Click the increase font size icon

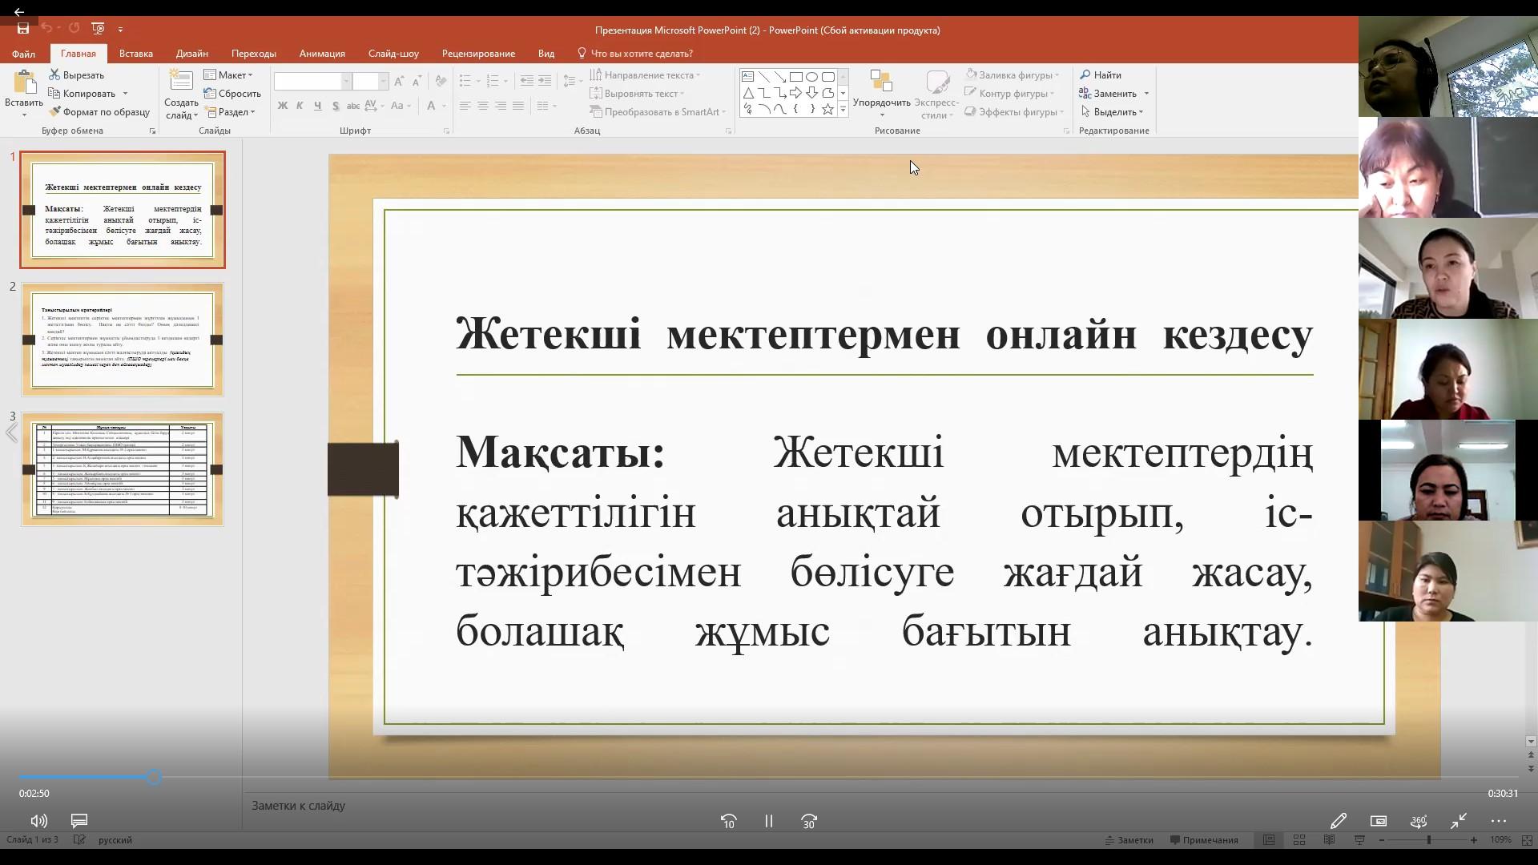click(400, 82)
